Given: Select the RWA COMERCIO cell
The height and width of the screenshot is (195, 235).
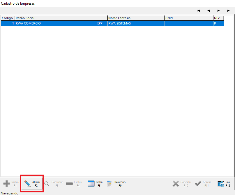Looking at the screenshot, I should (61, 23).
